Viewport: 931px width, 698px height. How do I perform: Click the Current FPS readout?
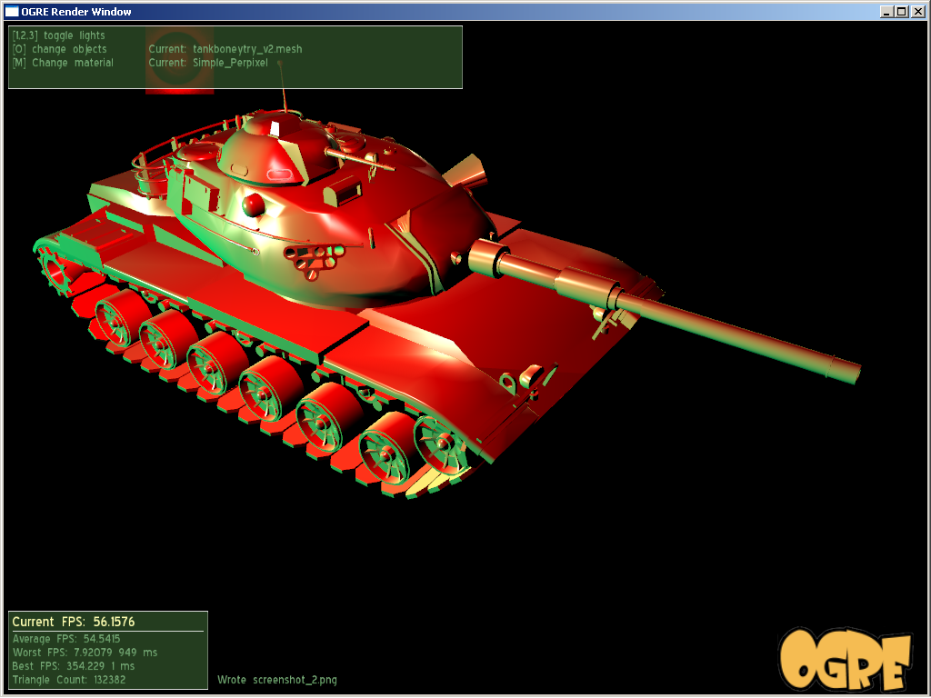coord(74,622)
